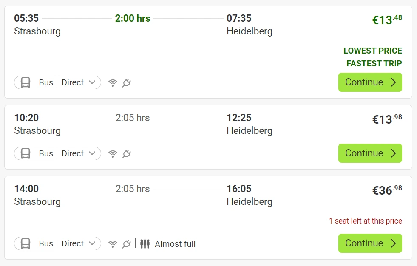Click the Almost full passengers icon
This screenshot has height=266, width=417.
[145, 244]
